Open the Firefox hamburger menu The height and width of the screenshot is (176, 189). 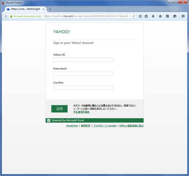tap(183, 16)
